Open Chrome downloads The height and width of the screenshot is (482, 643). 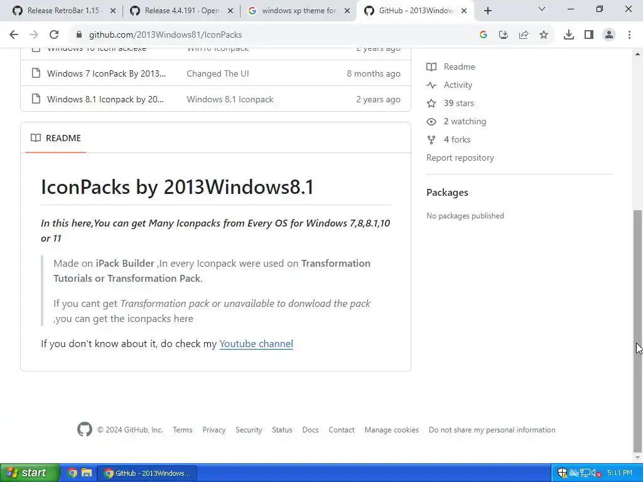pyautogui.click(x=568, y=35)
